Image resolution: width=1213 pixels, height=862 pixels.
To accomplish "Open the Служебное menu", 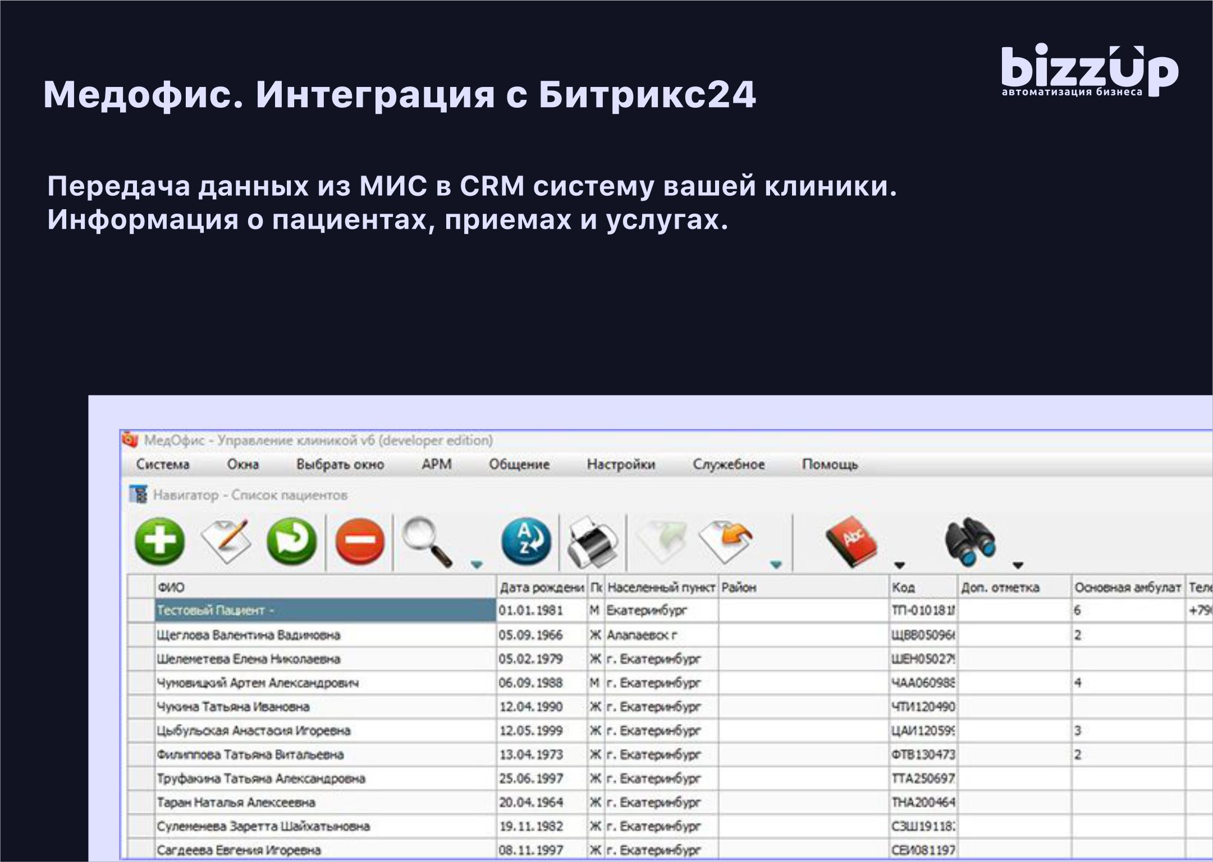I will 729,464.
